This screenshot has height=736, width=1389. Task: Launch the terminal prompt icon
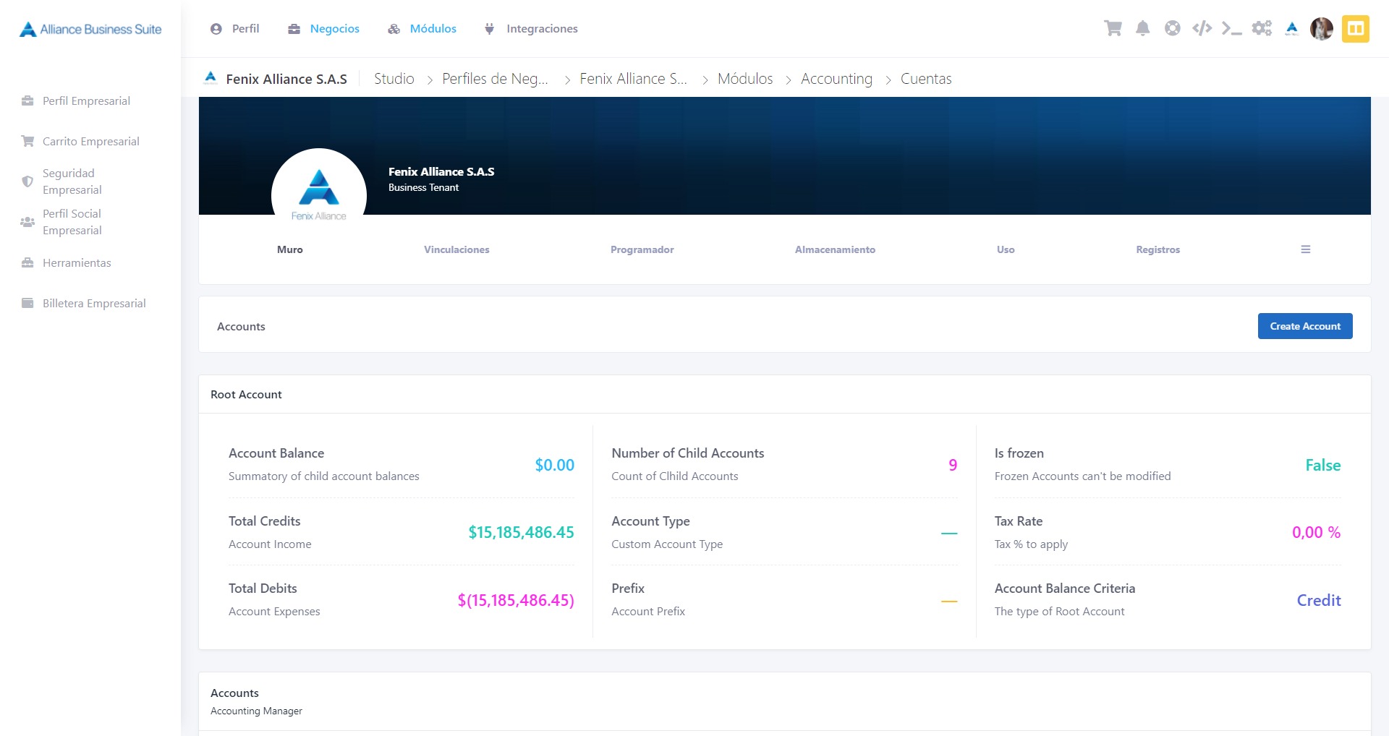point(1231,29)
